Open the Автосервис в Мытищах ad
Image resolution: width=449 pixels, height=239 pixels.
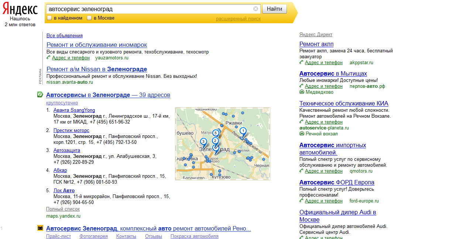point(333,74)
